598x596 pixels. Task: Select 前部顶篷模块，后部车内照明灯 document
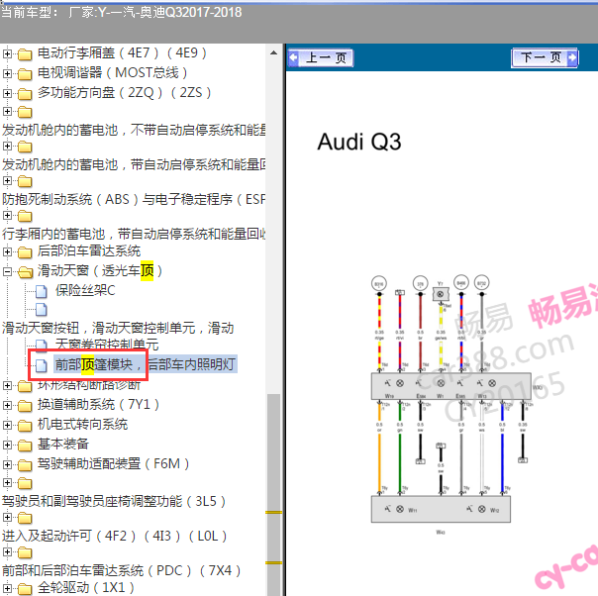point(146,364)
